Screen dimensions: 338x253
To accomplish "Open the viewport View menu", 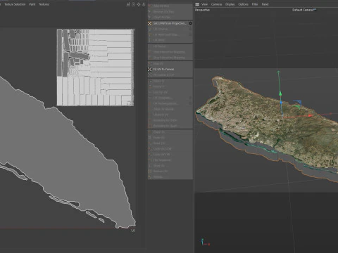I will 204,4.
